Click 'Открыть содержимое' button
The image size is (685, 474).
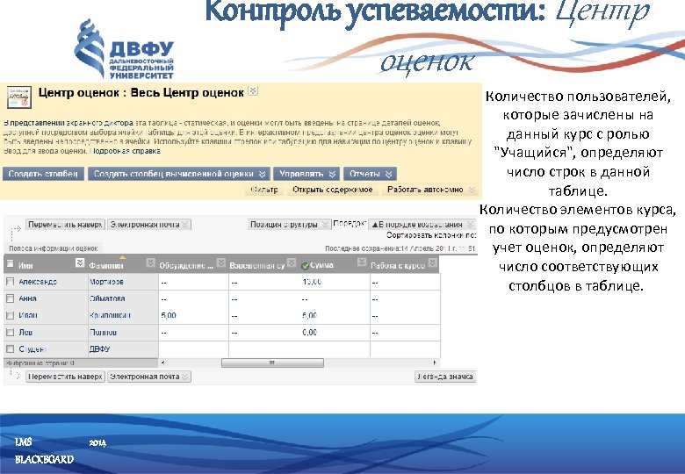(333, 190)
